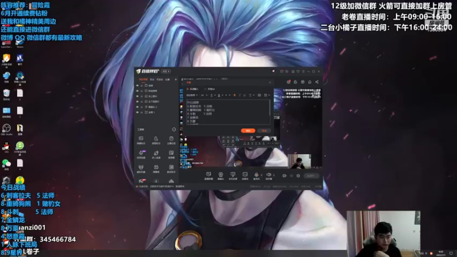Image resolution: width=457 pixels, height=257 pixels.
Task: Toggle visibility eye of the 战绩 layer
Action: coord(138,86)
